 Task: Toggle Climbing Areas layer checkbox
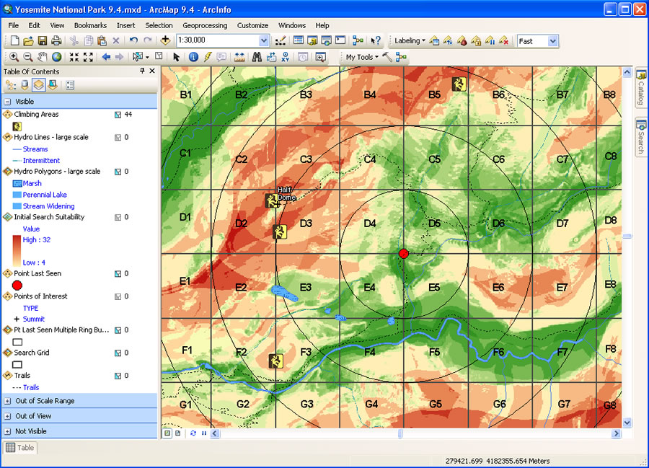pyautogui.click(x=118, y=114)
